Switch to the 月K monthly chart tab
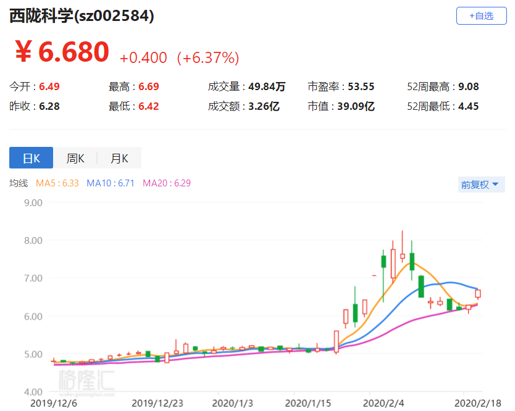The image size is (515, 411). 119,158
